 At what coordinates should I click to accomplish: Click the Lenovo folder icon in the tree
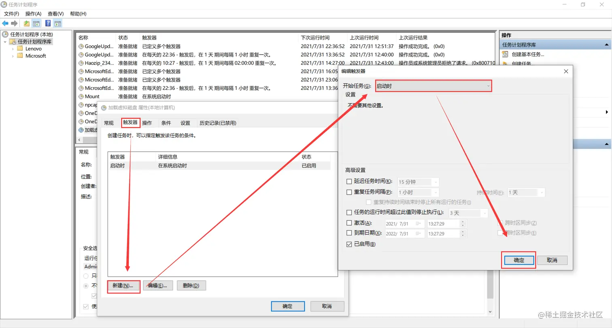pyautogui.click(x=20, y=49)
